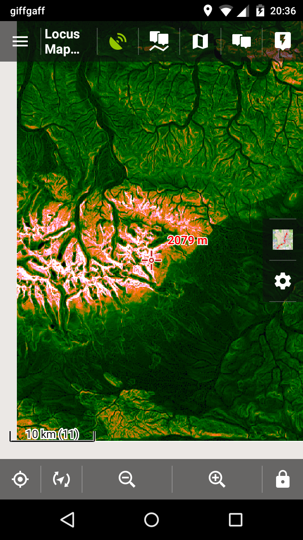The width and height of the screenshot is (303, 540).
Task: Toggle map rotation mode
Action: [61, 479]
